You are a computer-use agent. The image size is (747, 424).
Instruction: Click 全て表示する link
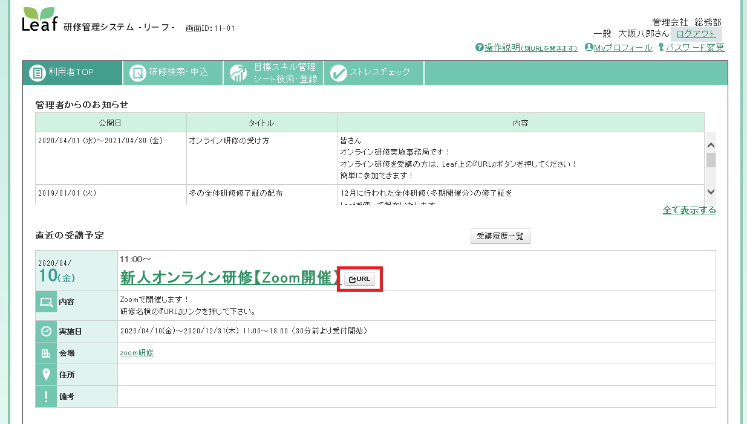(x=690, y=210)
